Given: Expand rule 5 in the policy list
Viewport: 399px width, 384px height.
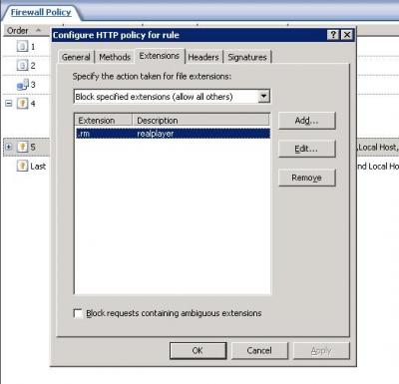Looking at the screenshot, I should pos(9,147).
